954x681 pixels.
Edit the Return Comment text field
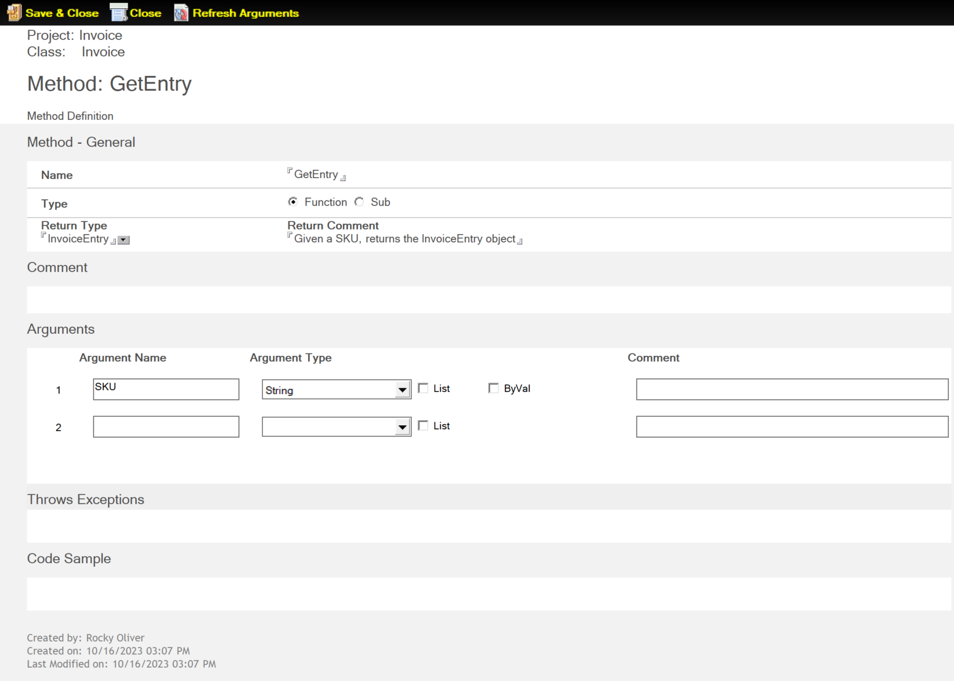(x=405, y=239)
